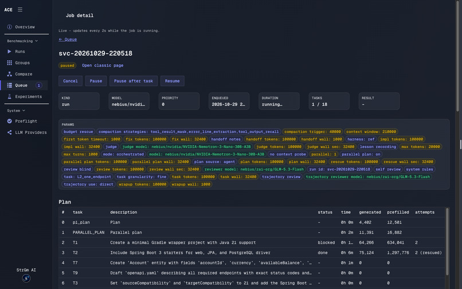Click the T1 blocked status cell
The height and width of the screenshot is (289, 462).
click(326, 243)
